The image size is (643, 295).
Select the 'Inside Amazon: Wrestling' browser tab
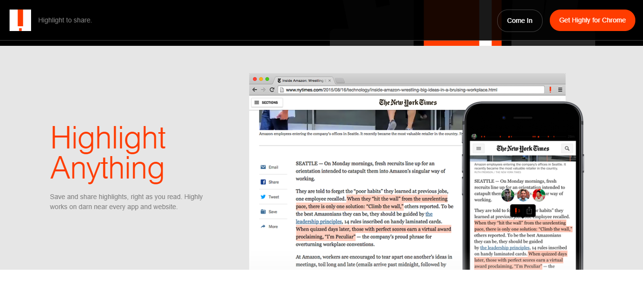(x=303, y=80)
